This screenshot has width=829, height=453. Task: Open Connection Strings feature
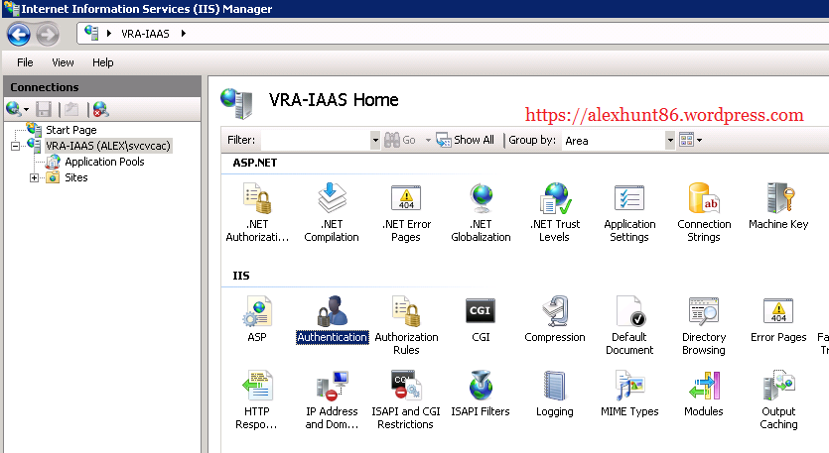(704, 212)
